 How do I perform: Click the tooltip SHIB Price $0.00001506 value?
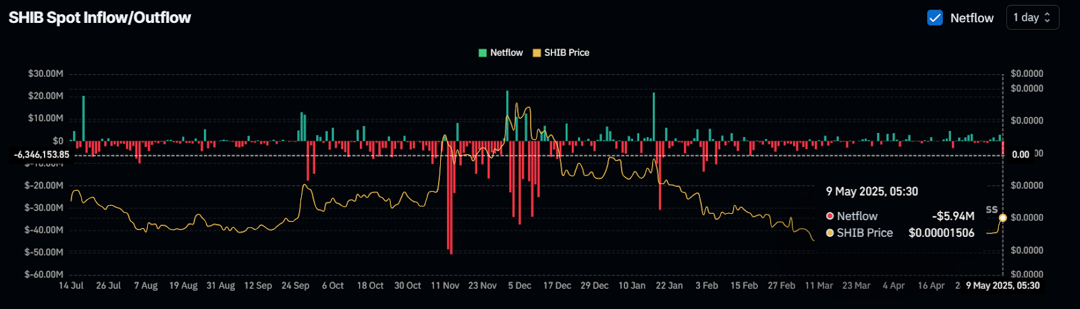(942, 233)
